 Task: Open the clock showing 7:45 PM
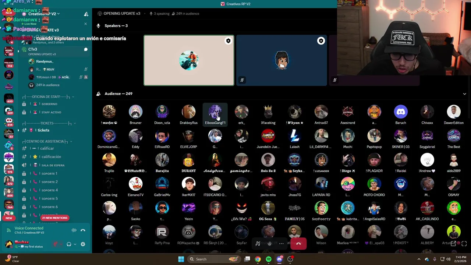(x=461, y=259)
